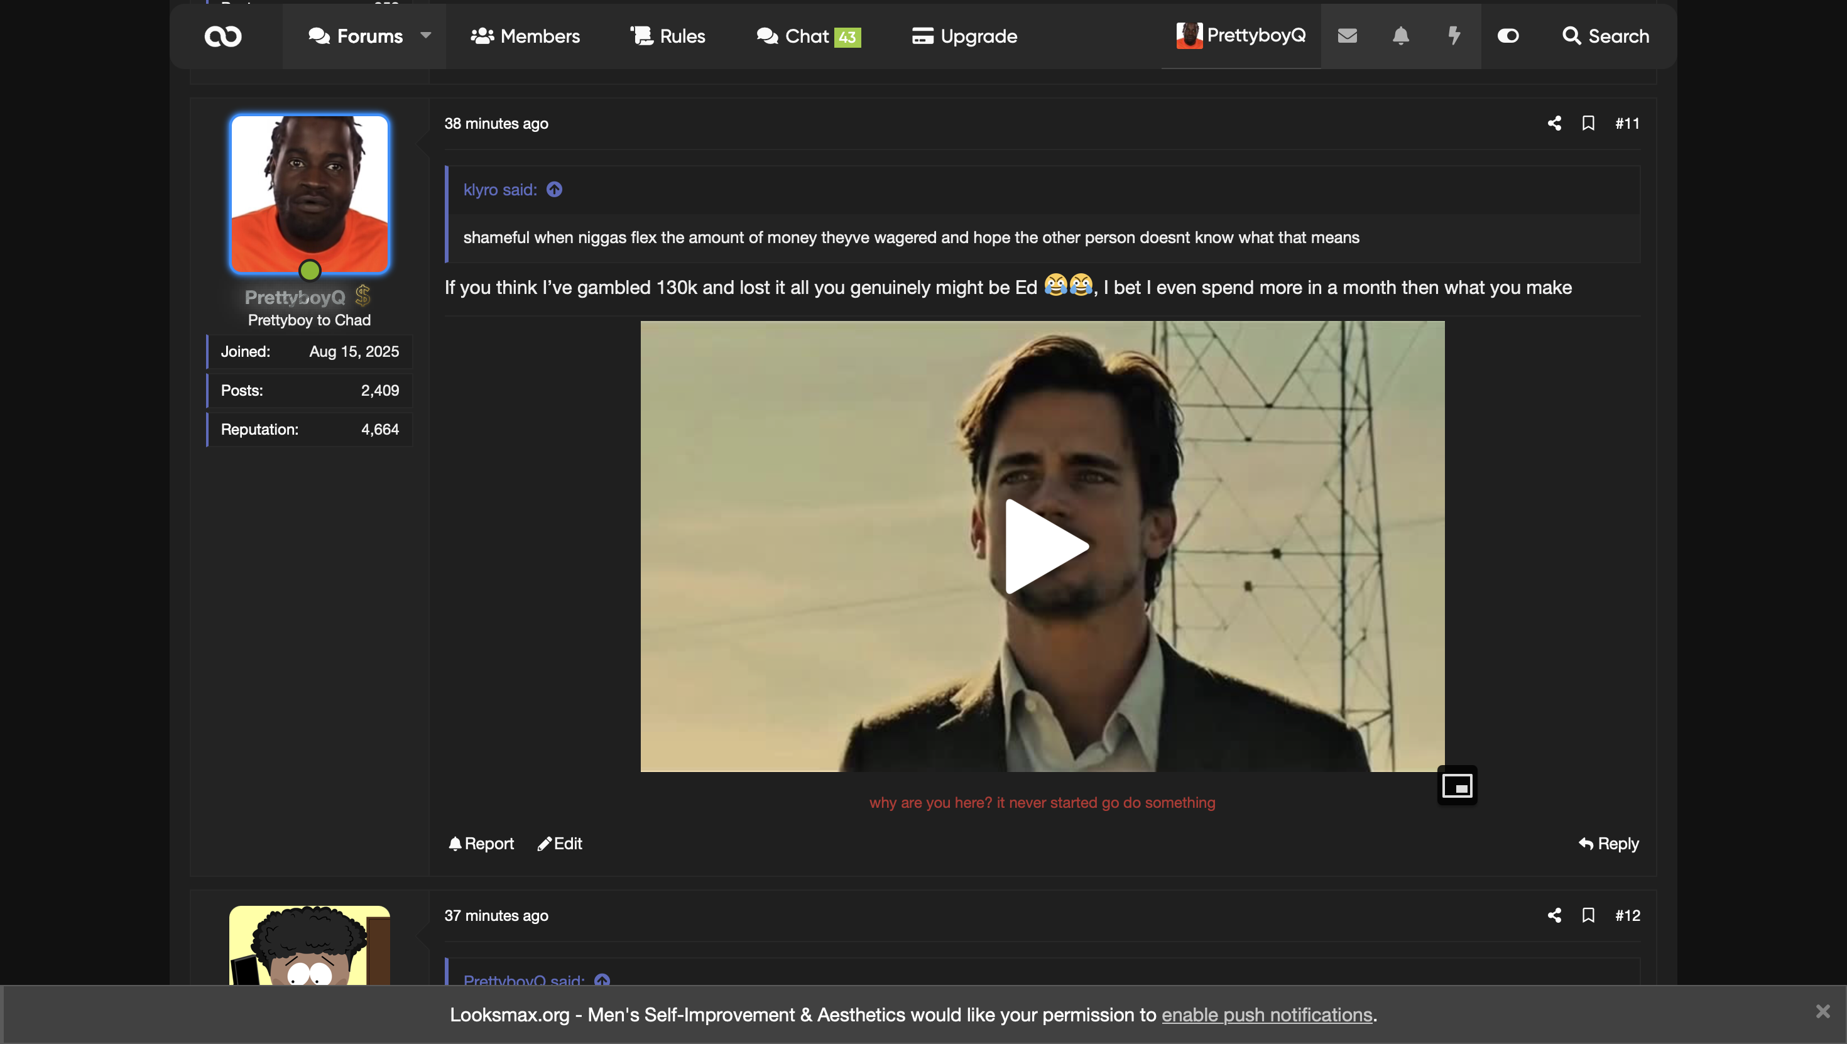The height and width of the screenshot is (1044, 1847).
Task: Share post #12 via share icon
Action: pyautogui.click(x=1554, y=916)
